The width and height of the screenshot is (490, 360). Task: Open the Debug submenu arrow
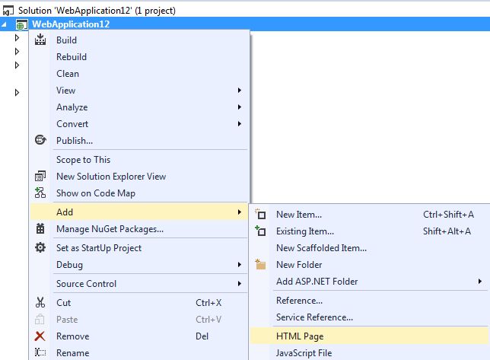240,264
